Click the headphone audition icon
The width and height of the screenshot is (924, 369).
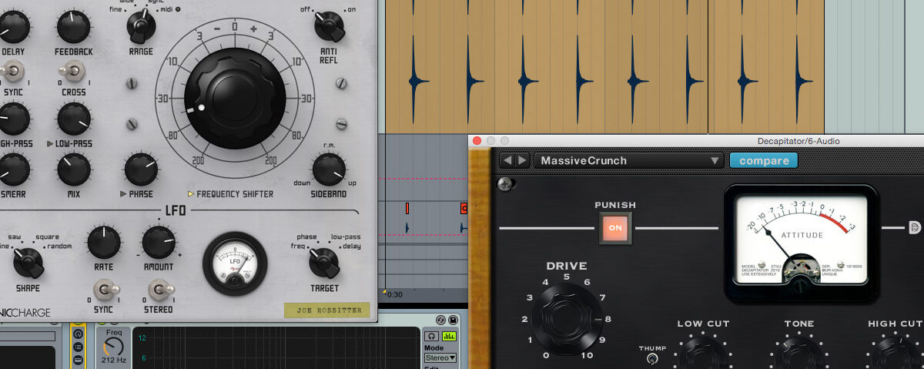pyautogui.click(x=431, y=337)
